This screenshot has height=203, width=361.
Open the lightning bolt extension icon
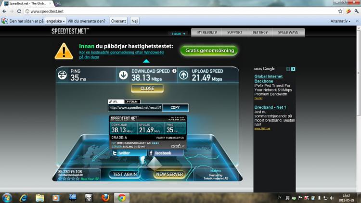click(x=348, y=11)
